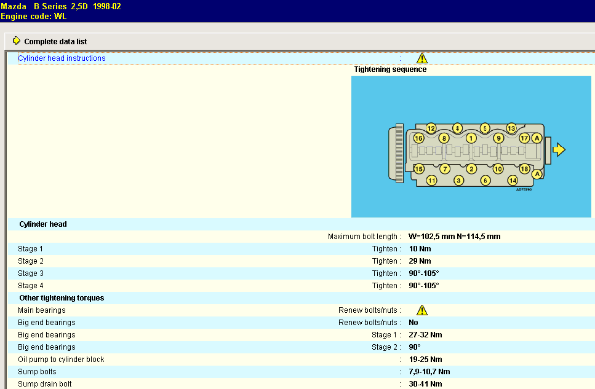This screenshot has height=389, width=595.
Task: Select the Tightening sequence caption
Action: pyautogui.click(x=390, y=69)
